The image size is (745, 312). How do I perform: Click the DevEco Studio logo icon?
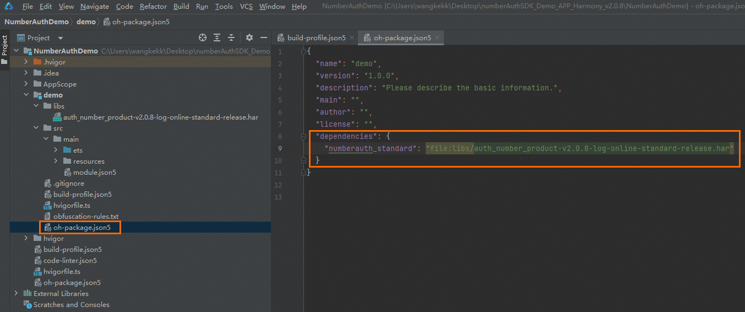pos(9,6)
